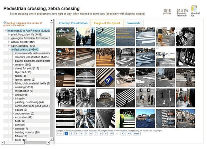The height and width of the screenshot is (149, 207).
Task: Open the silver car at crossing thumbnail
Action: tap(125, 77)
